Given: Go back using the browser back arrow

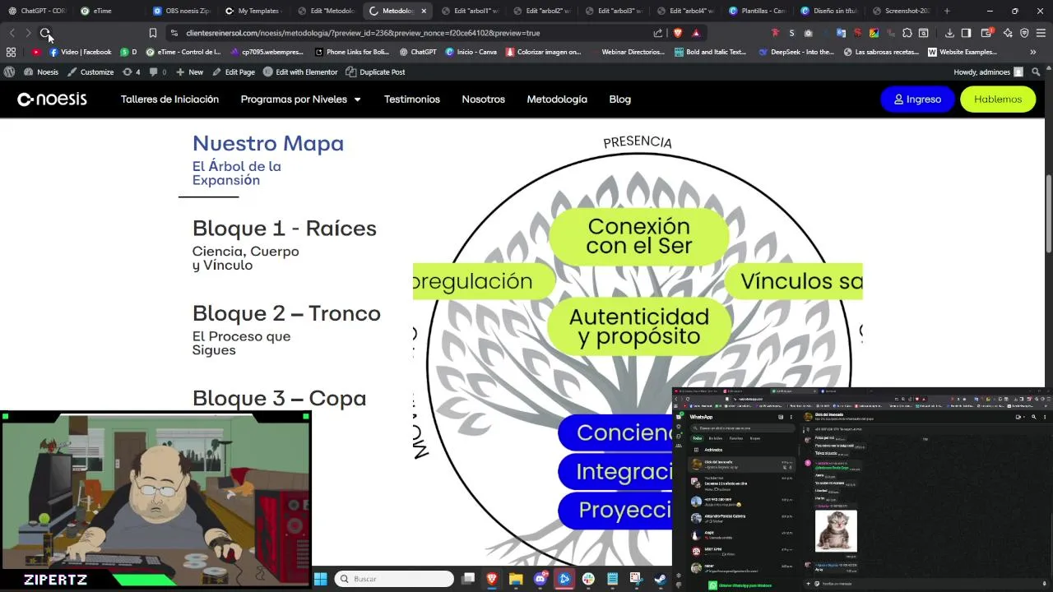Looking at the screenshot, I should pos(12,33).
